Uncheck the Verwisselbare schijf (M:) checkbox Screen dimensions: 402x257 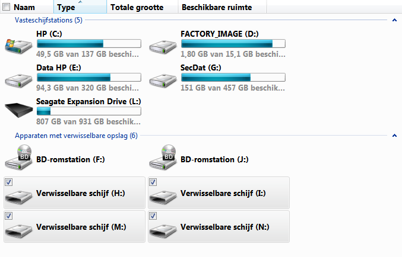click(8, 216)
